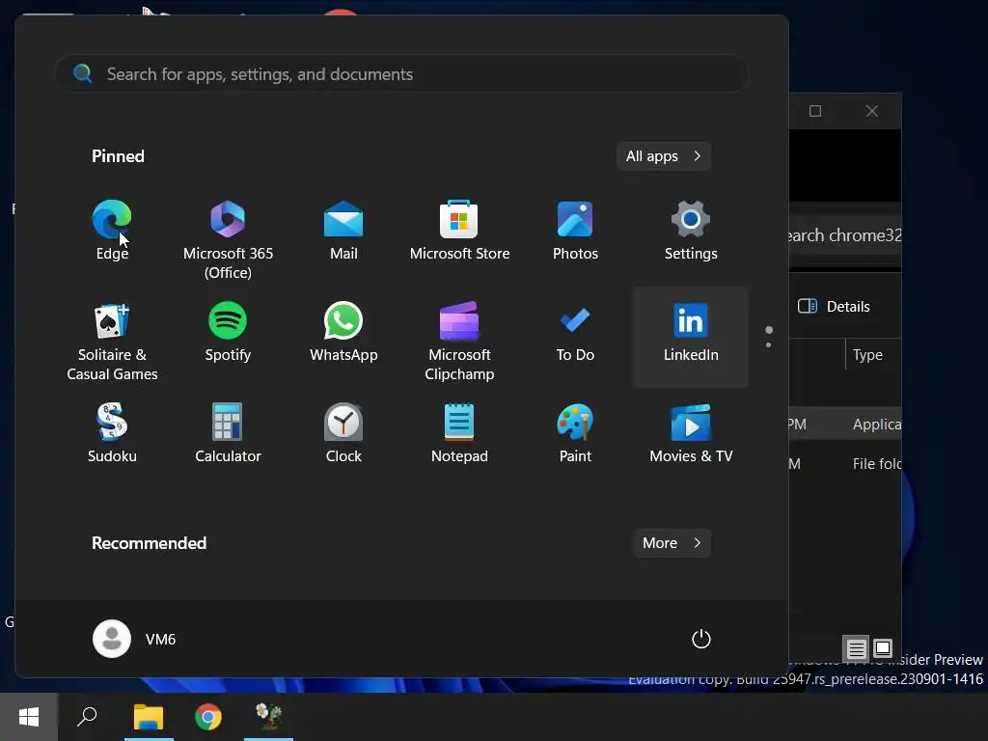Maximize the File Explorer window
The image size is (988, 741).
pos(814,111)
